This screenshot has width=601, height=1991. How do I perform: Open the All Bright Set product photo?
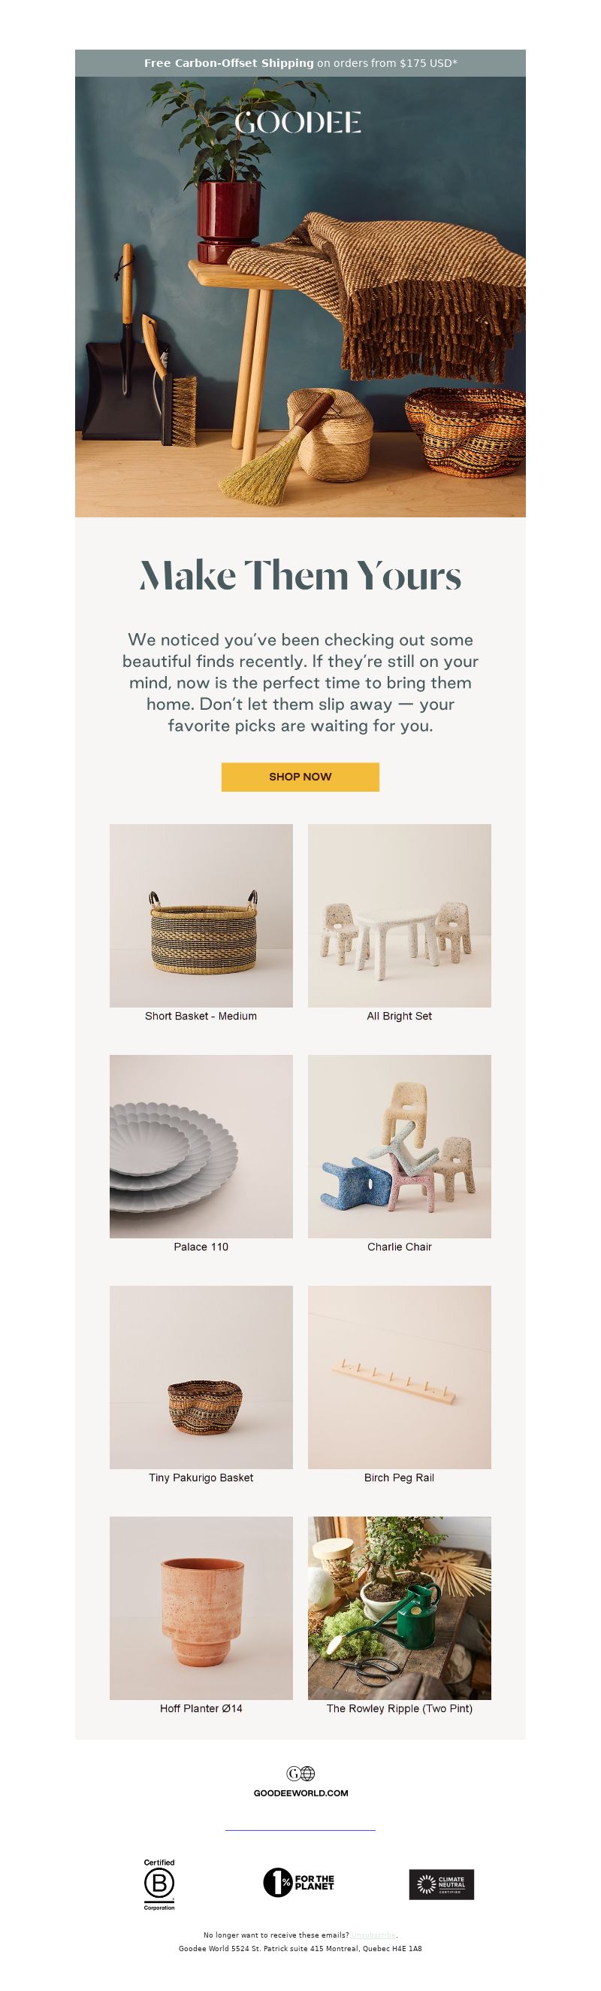tap(400, 915)
